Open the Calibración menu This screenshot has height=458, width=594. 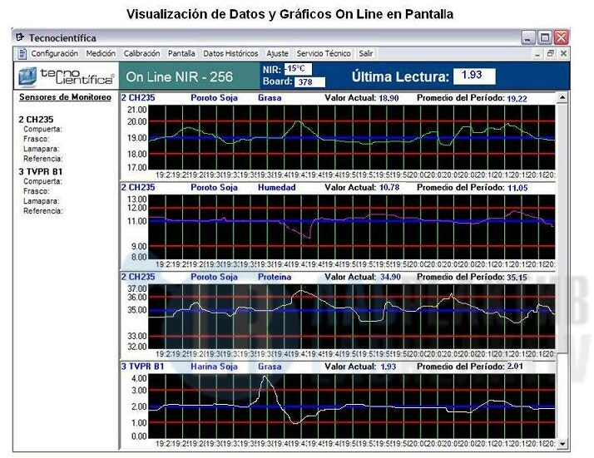tap(141, 54)
